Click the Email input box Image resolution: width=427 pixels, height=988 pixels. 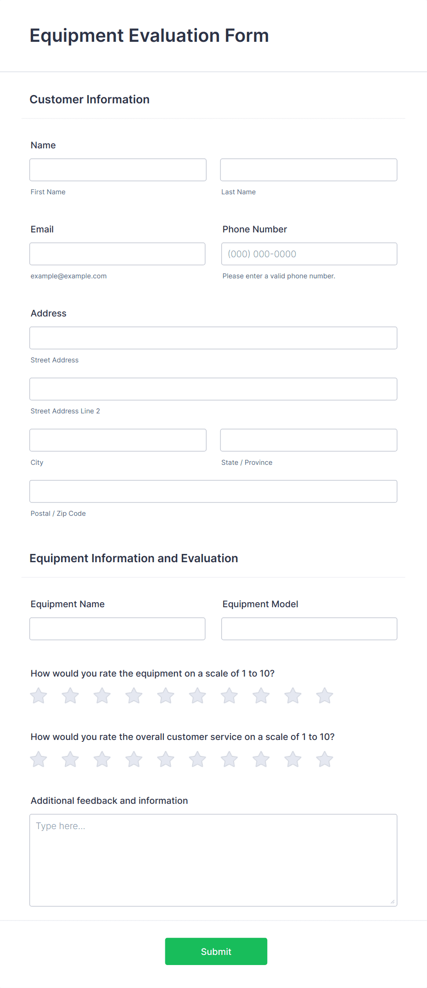(x=118, y=254)
